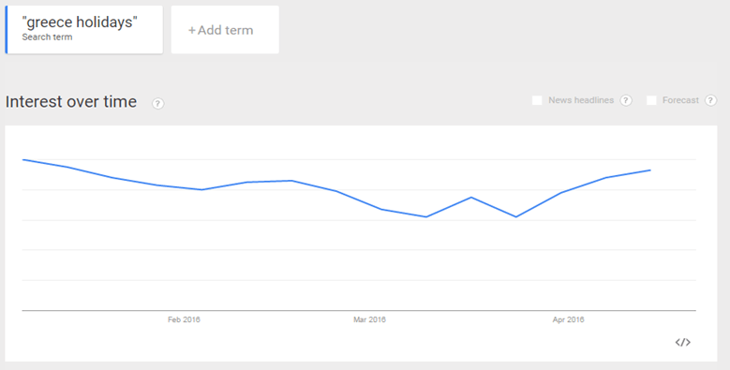This screenshot has height=370, width=730.
Task: Open help icon next to News headlines
Action: tap(626, 100)
